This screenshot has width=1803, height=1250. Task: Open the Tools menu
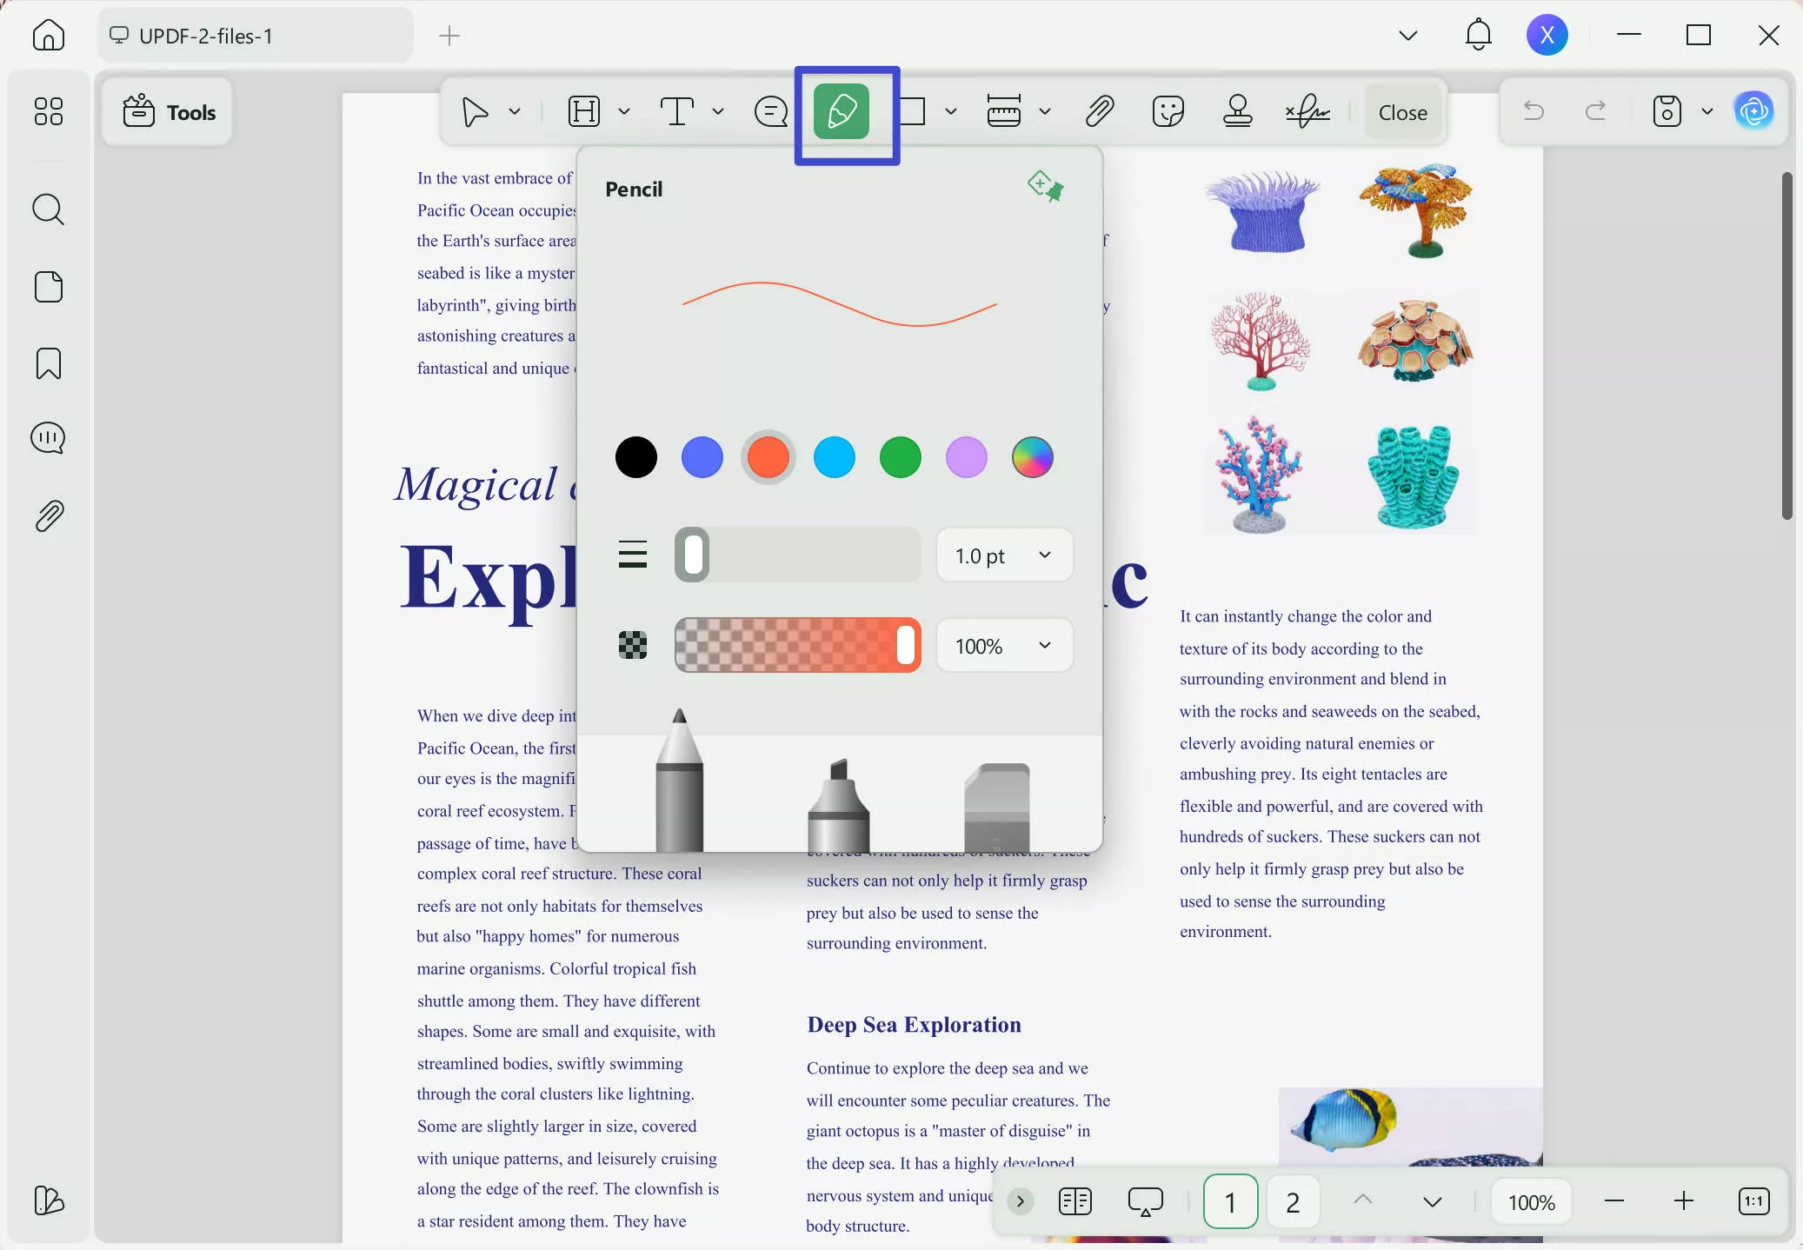point(168,111)
